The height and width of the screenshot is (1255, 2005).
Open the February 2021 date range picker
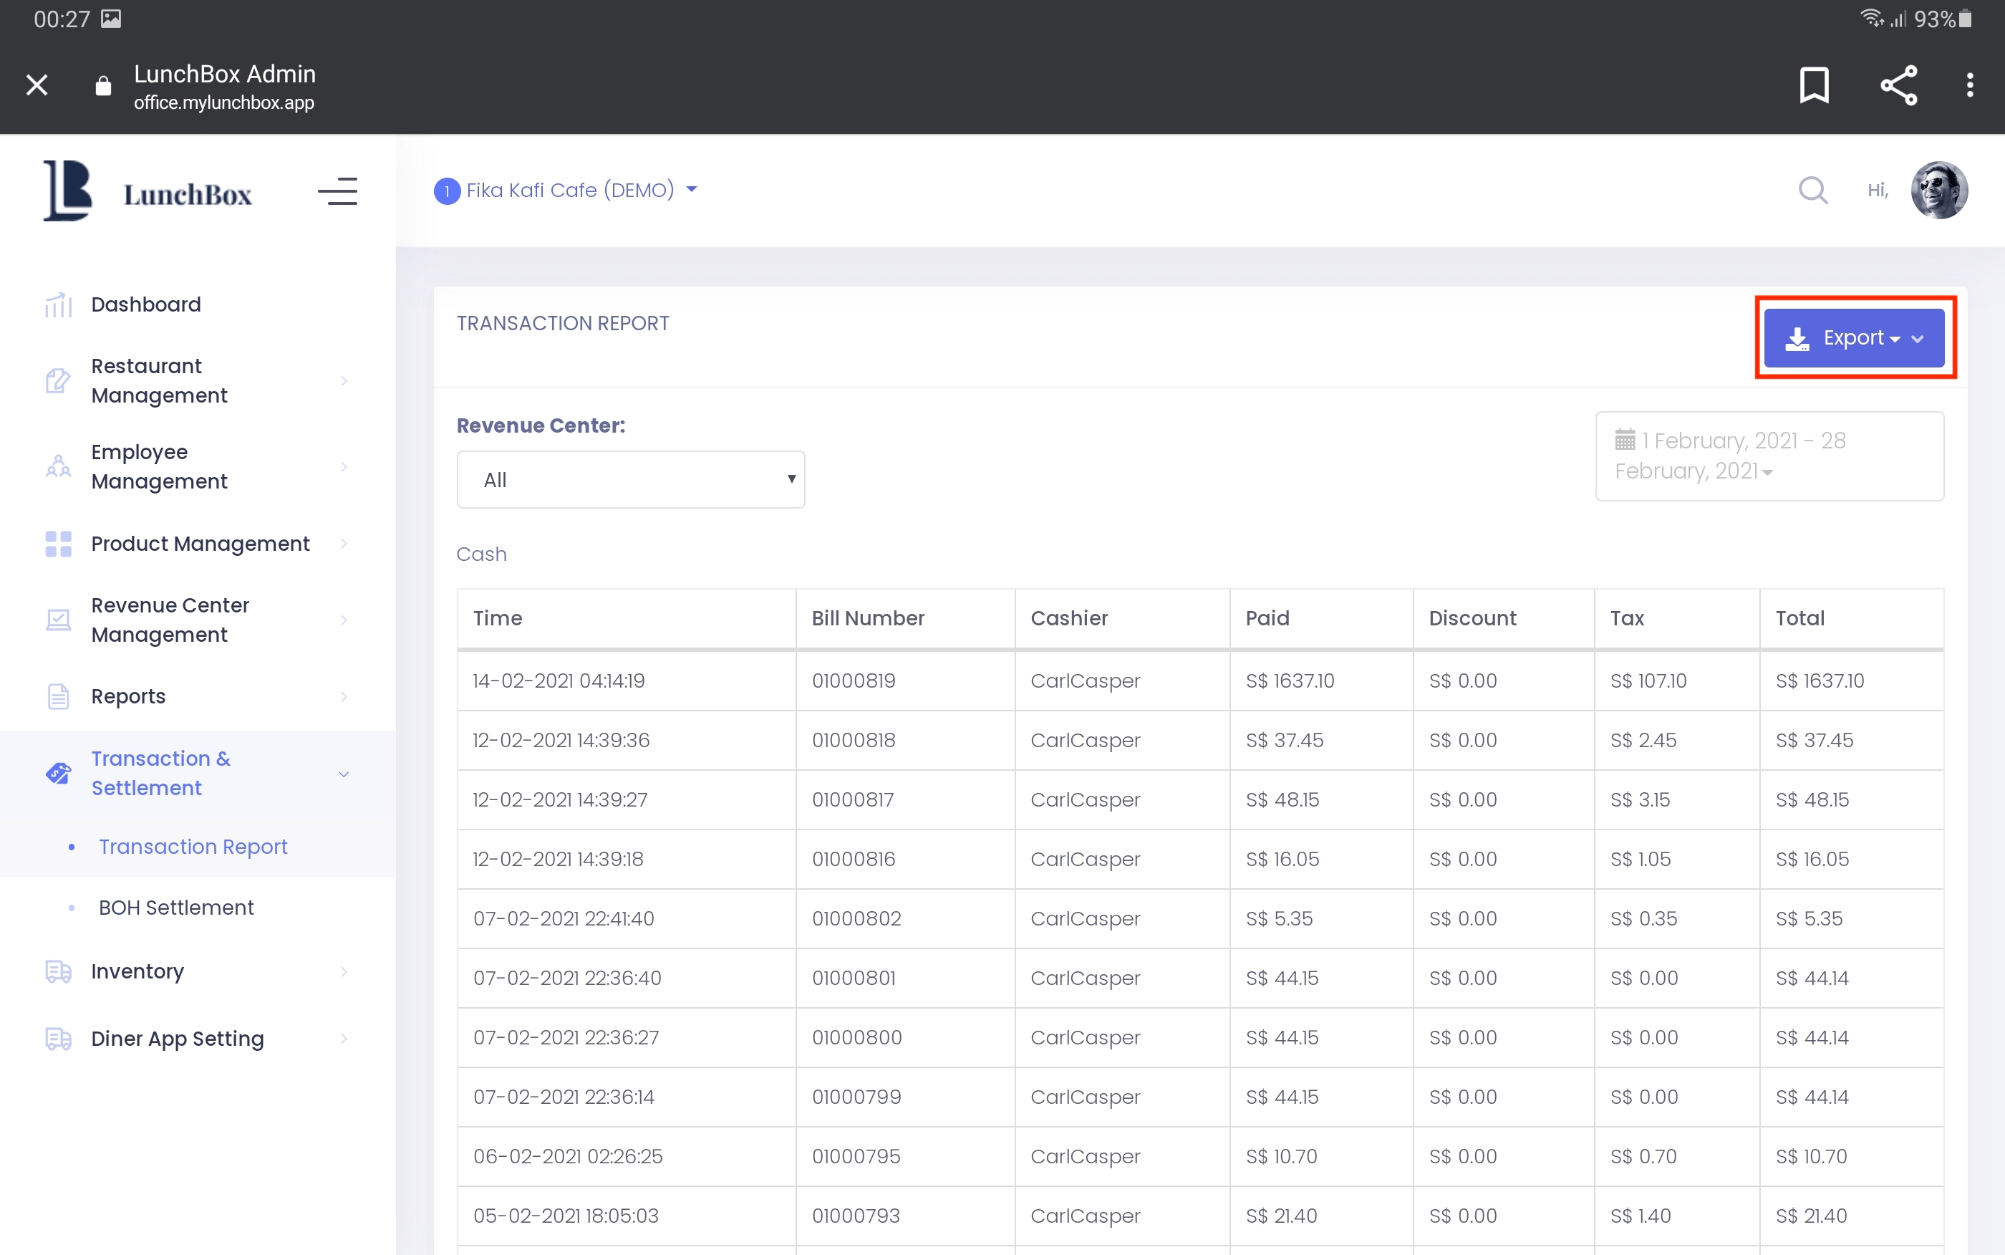pos(1769,456)
